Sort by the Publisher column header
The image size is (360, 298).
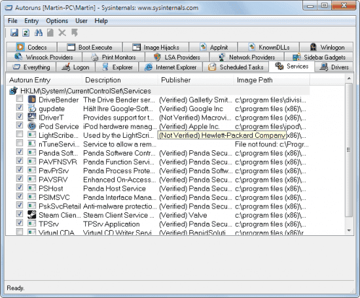click(x=196, y=80)
